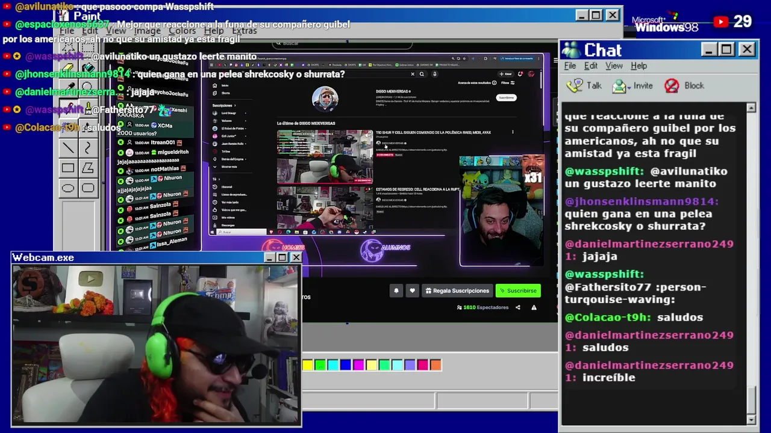Select the Magnifier tool in Paint
The height and width of the screenshot is (433, 771).
tap(88, 88)
